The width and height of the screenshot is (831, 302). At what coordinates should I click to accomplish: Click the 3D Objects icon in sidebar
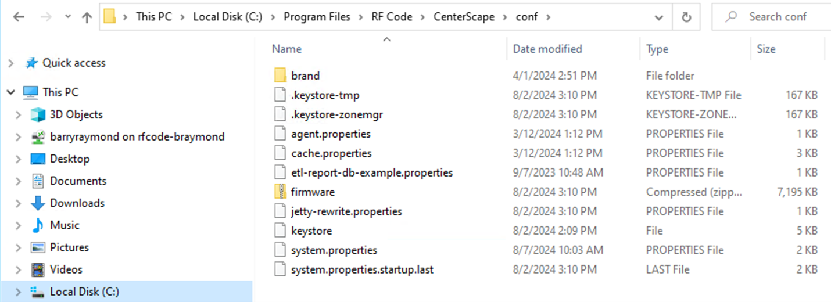(38, 115)
